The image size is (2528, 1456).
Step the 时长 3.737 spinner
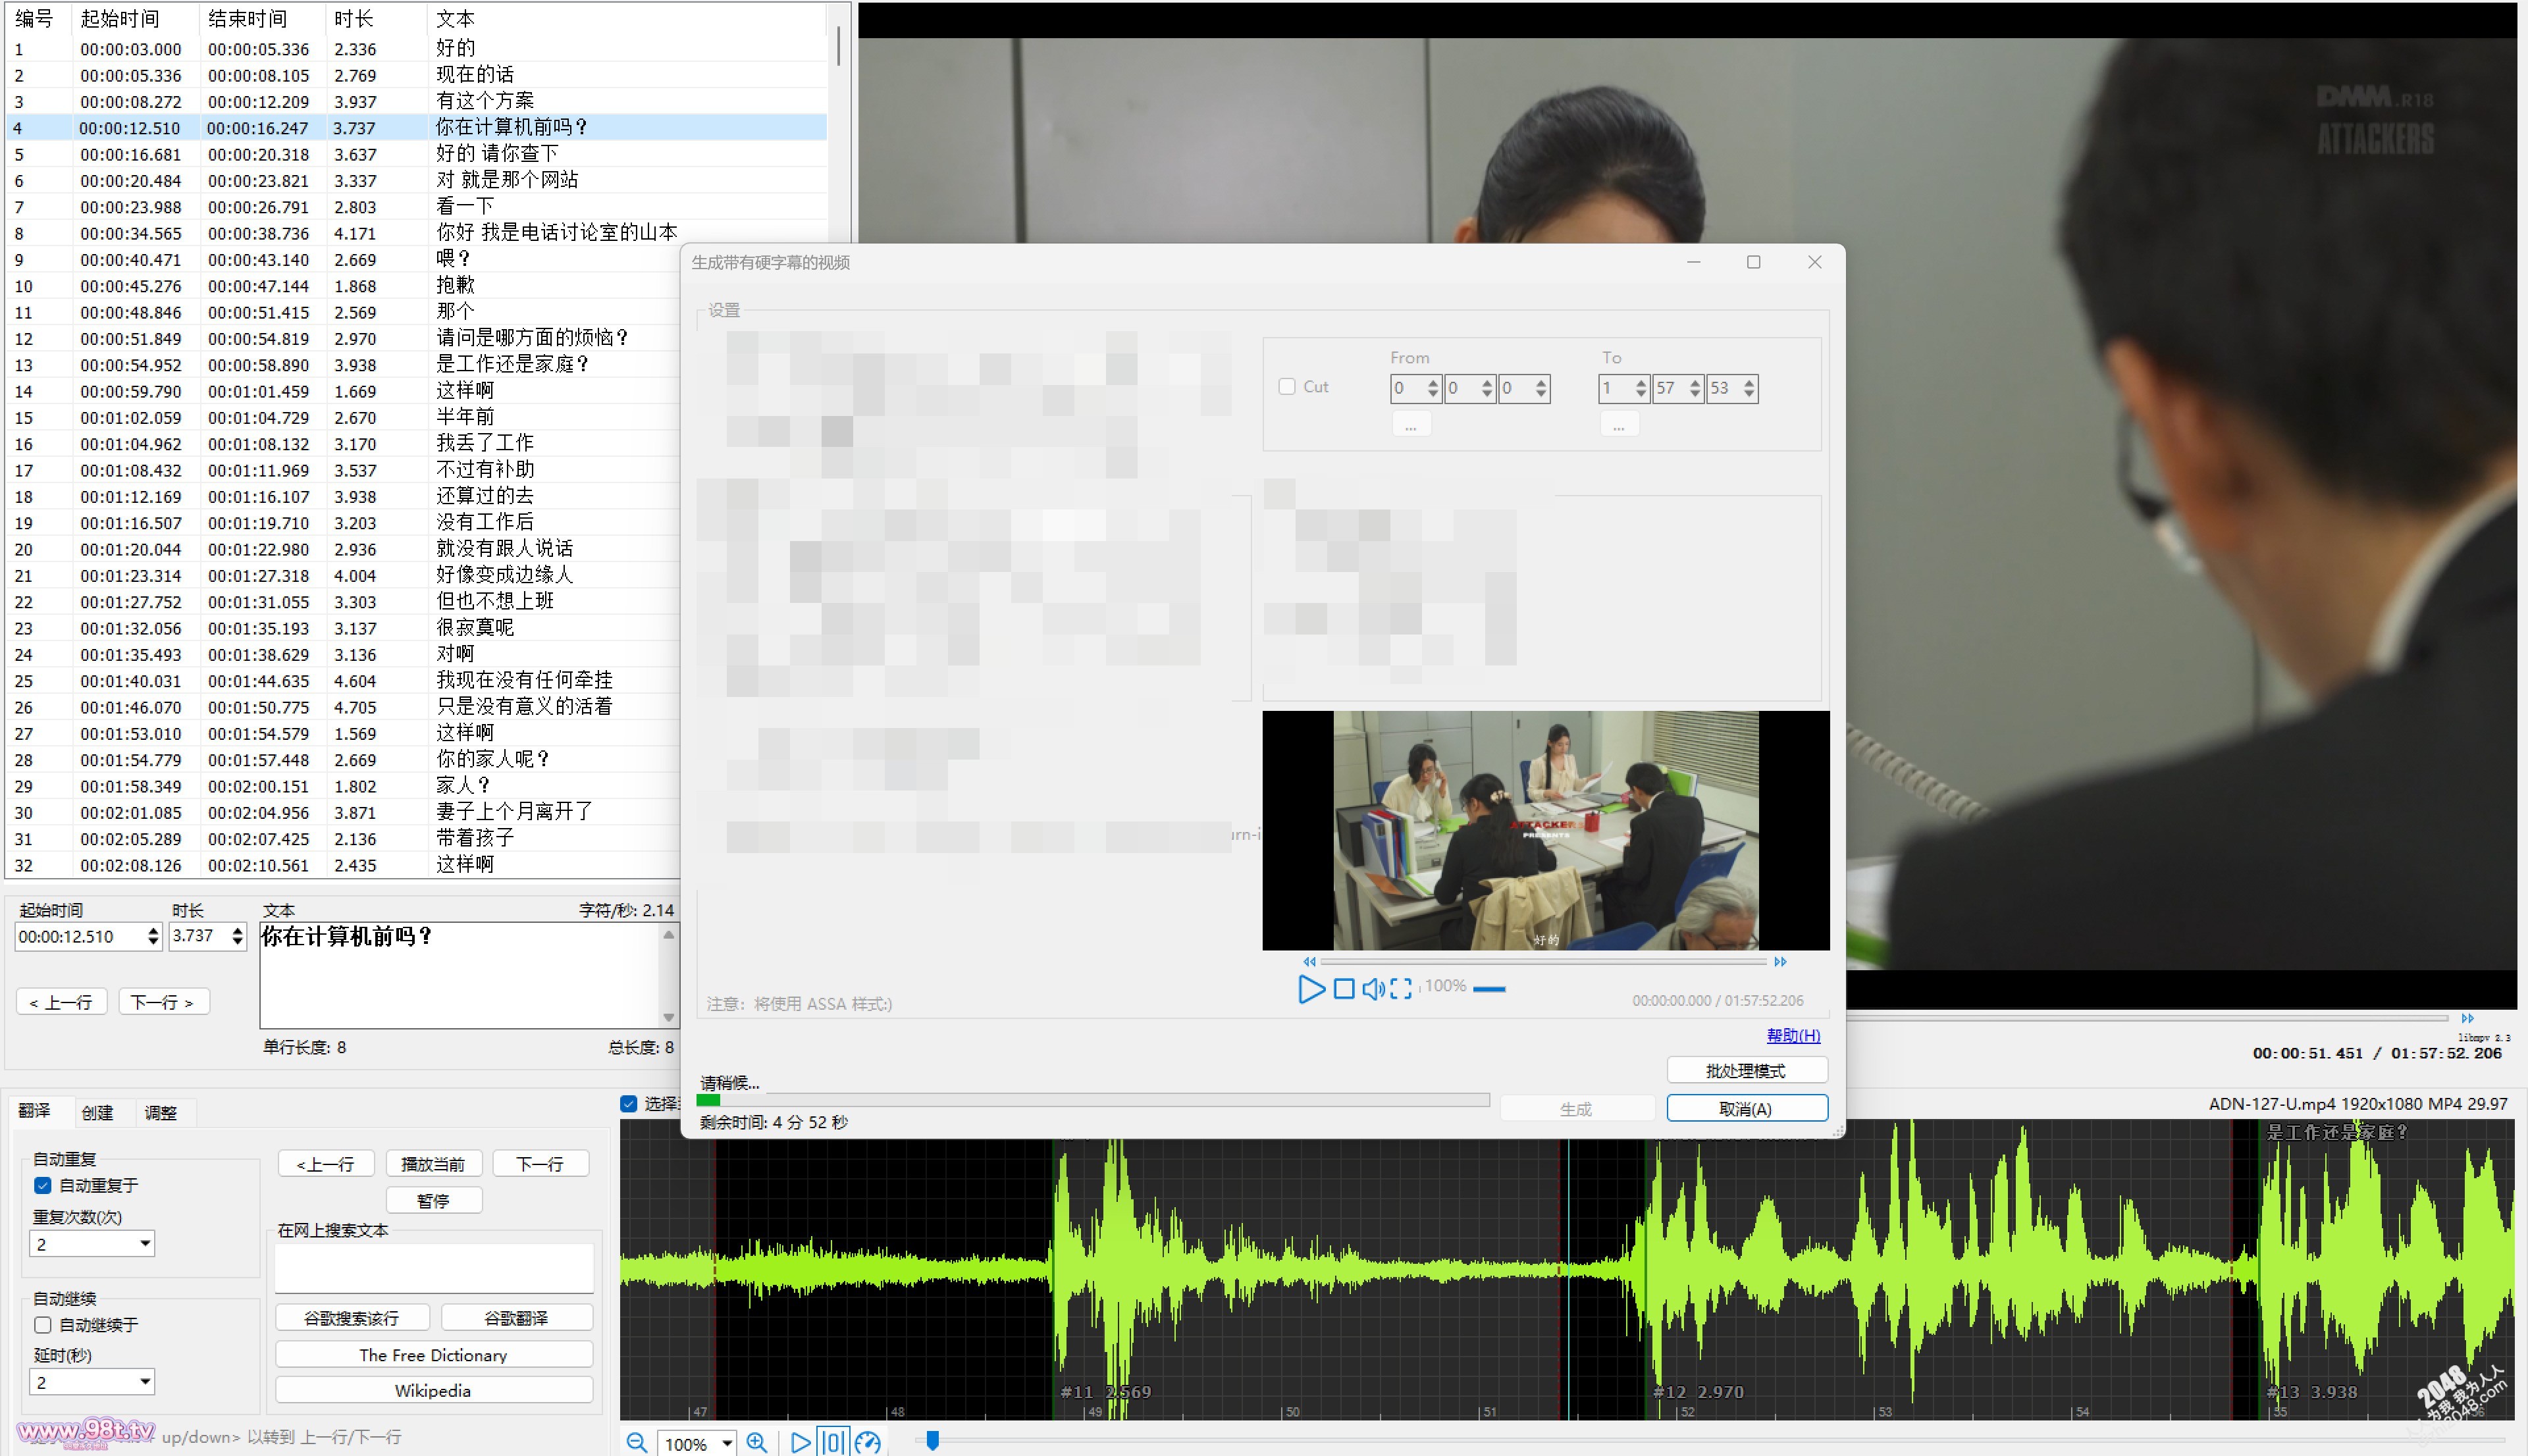click(x=237, y=937)
